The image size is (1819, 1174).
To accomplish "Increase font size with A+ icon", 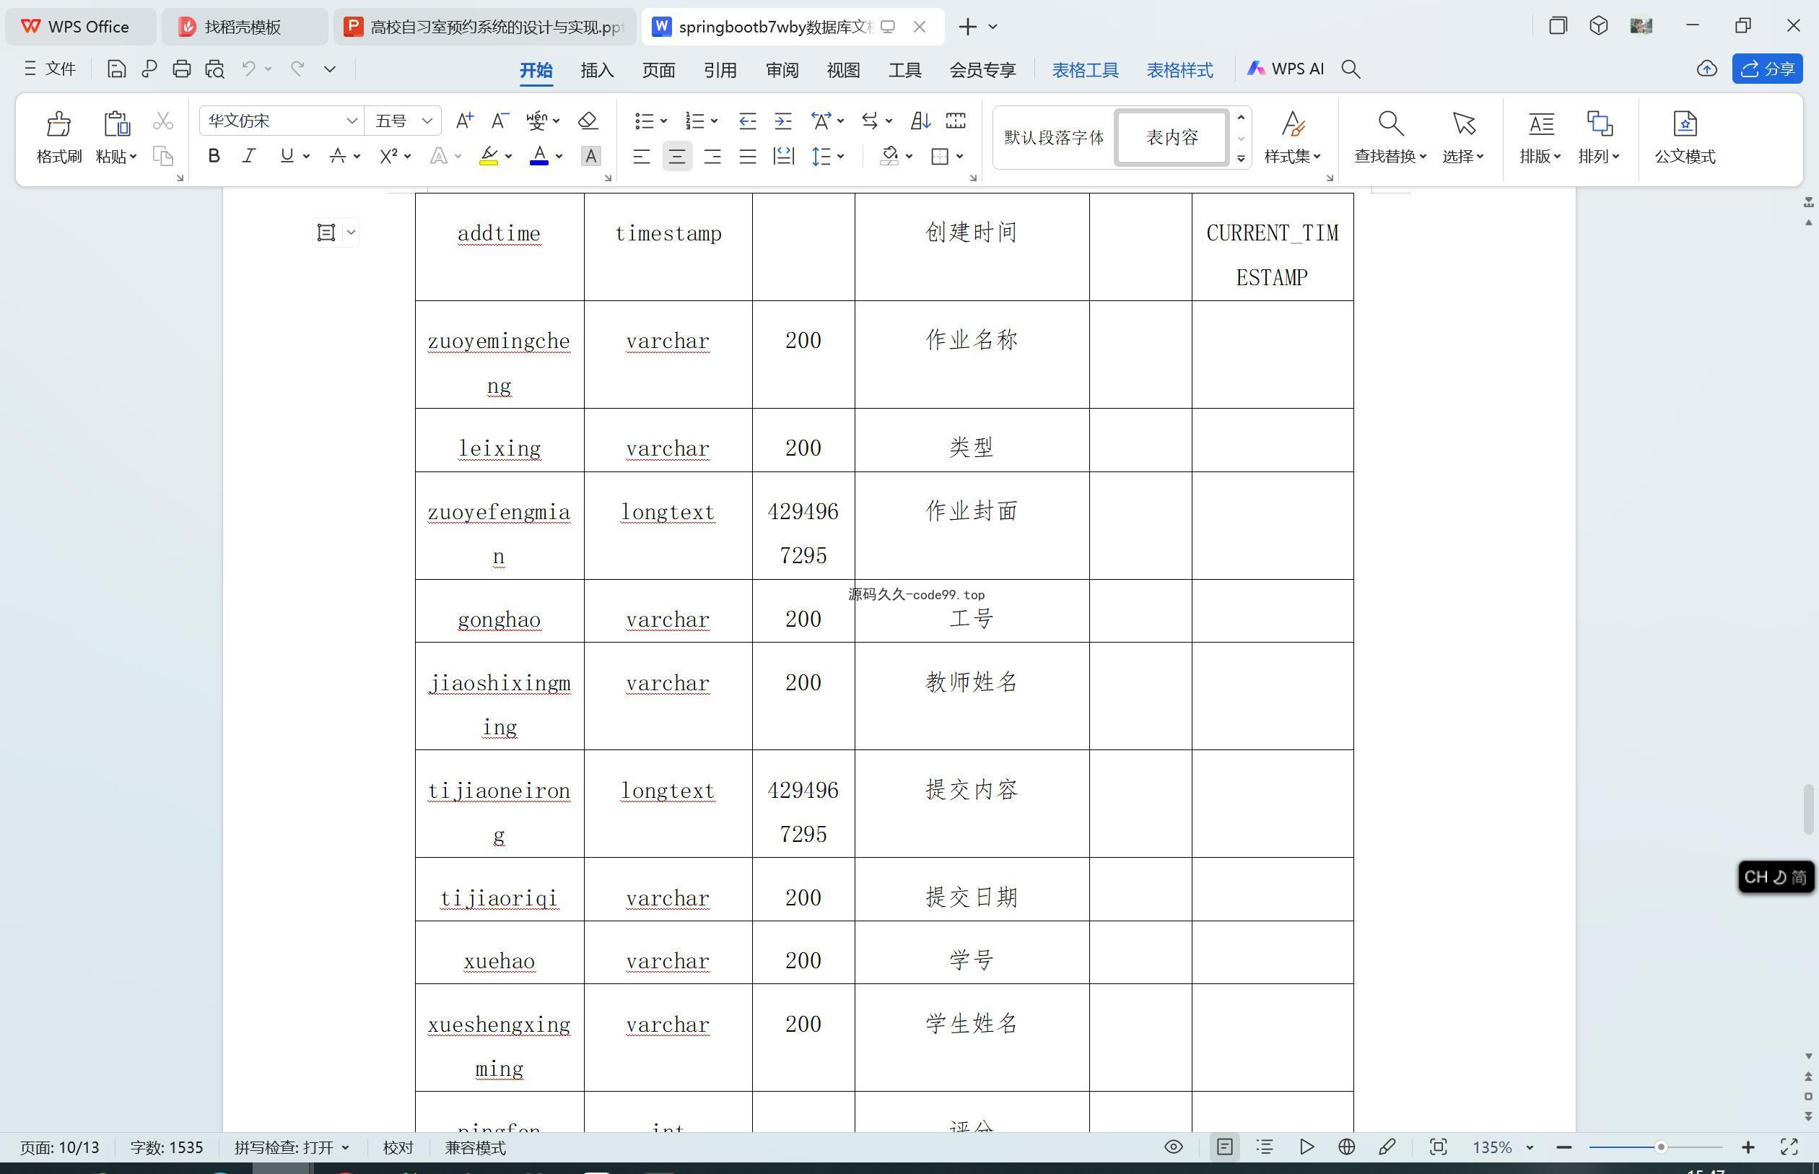I will tap(464, 121).
